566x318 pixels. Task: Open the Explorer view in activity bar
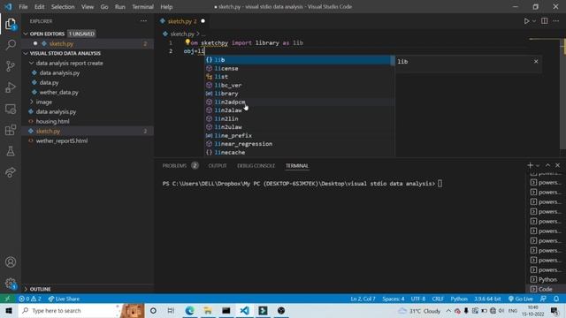(x=11, y=25)
